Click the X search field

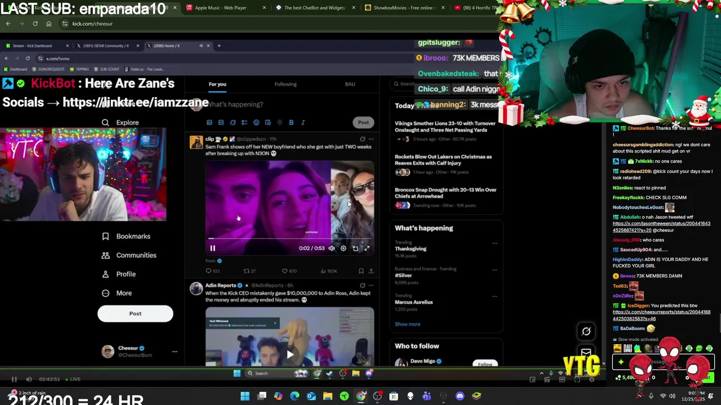445,84
